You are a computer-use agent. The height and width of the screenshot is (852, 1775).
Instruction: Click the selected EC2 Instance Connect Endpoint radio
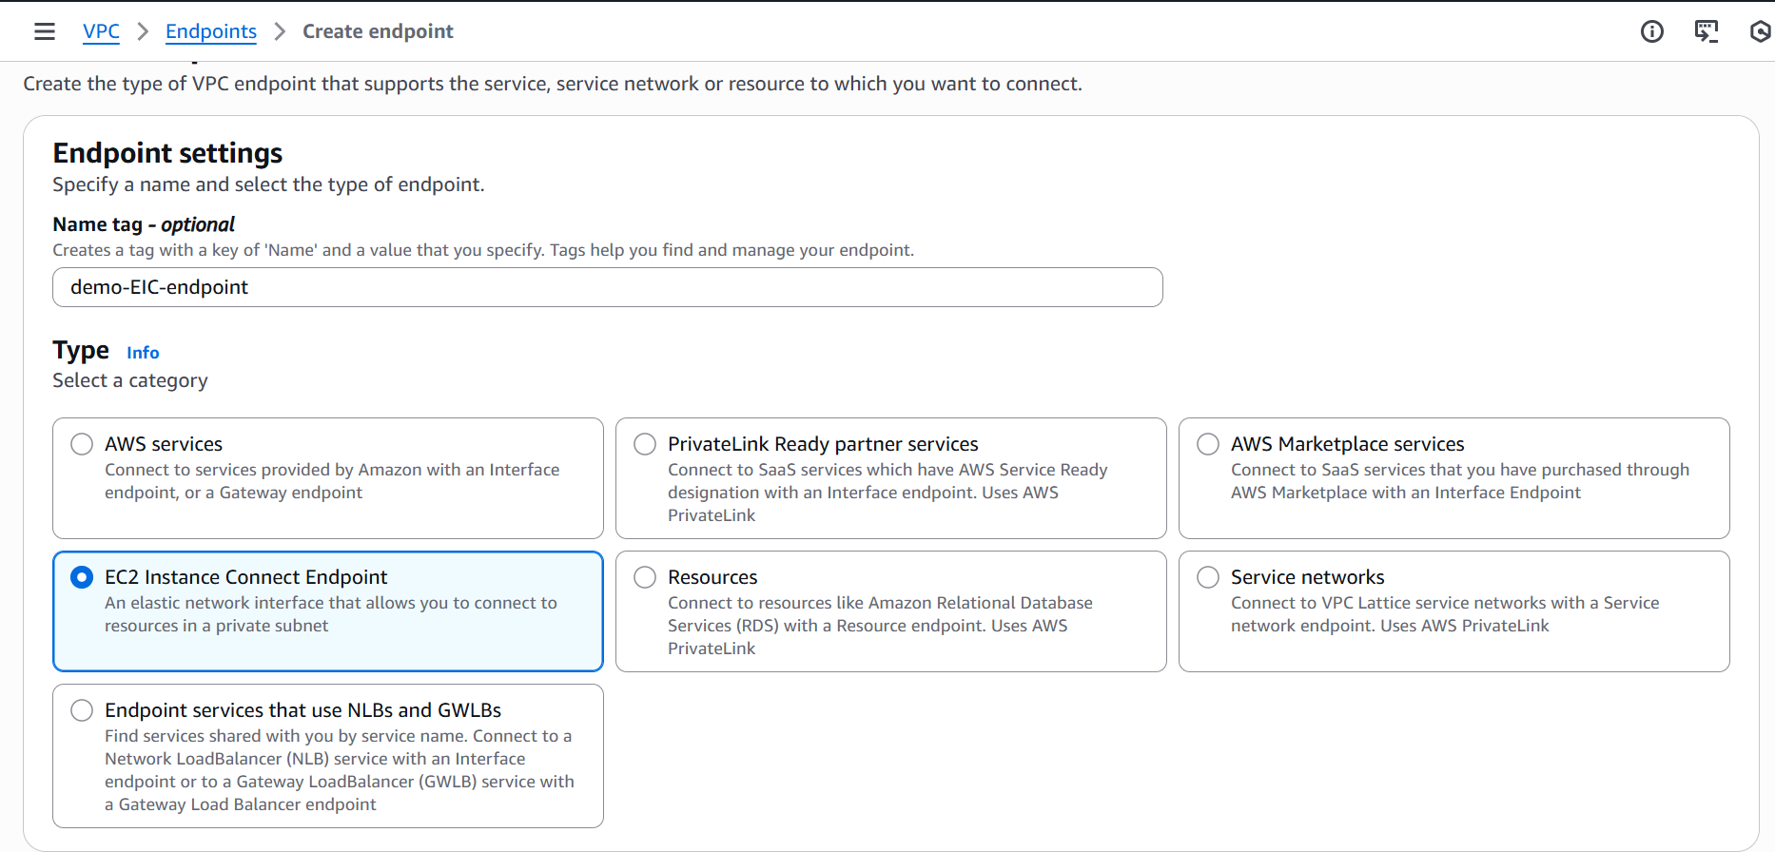[83, 577]
